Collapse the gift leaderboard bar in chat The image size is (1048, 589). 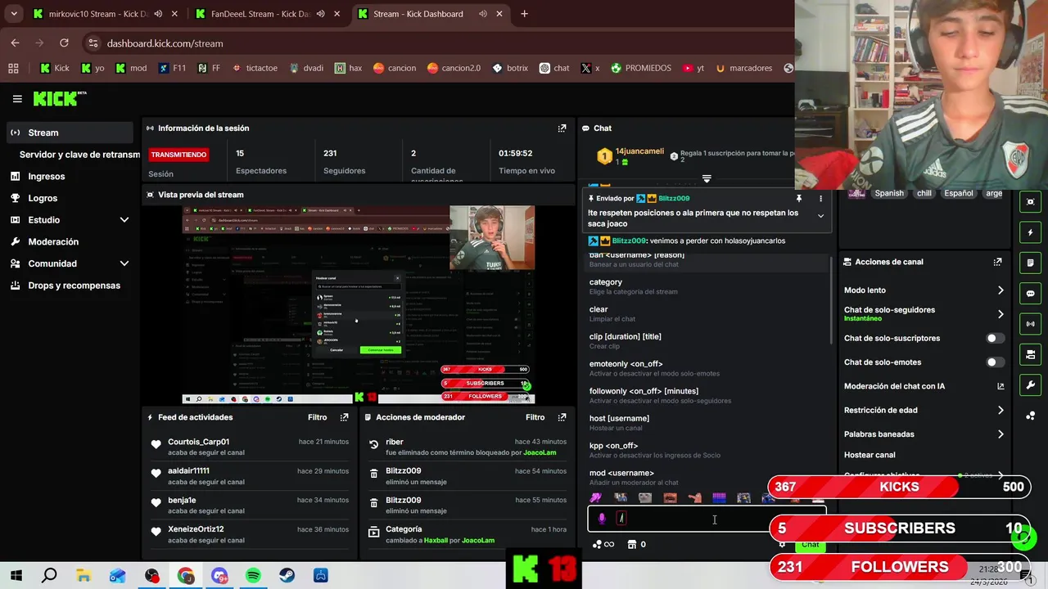[x=707, y=178]
